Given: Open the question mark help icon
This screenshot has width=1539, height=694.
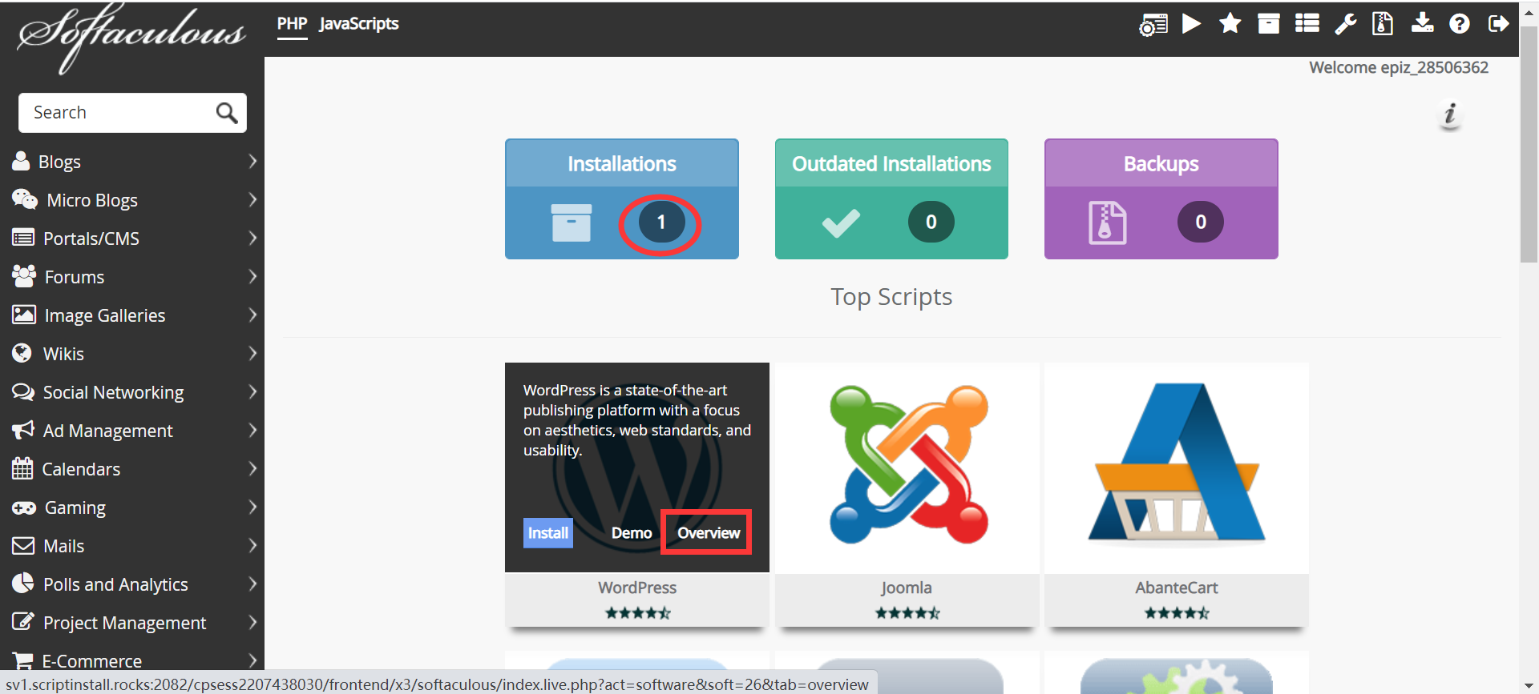Looking at the screenshot, I should [1460, 24].
